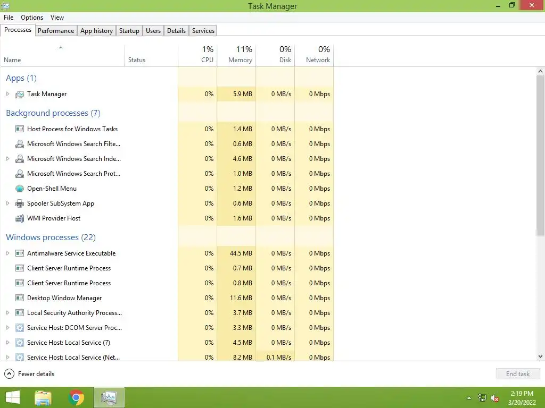Click the Host Process for Windows Tasks icon
This screenshot has width=545, height=408.
point(20,129)
